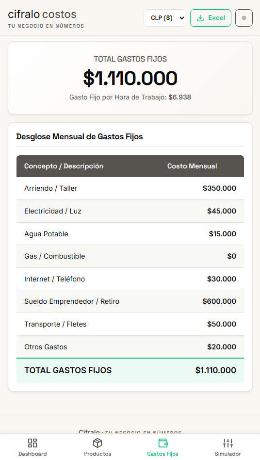Select the Productos box icon
Image resolution: width=260 pixels, height=460 pixels.
pos(97,443)
